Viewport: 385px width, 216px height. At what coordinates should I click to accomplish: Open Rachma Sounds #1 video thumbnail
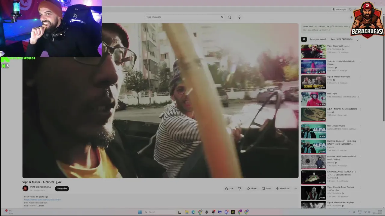pyautogui.click(x=313, y=147)
